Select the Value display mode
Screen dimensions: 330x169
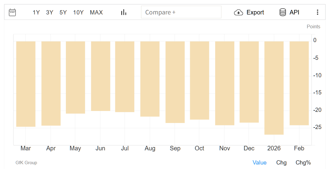[x=259, y=163]
